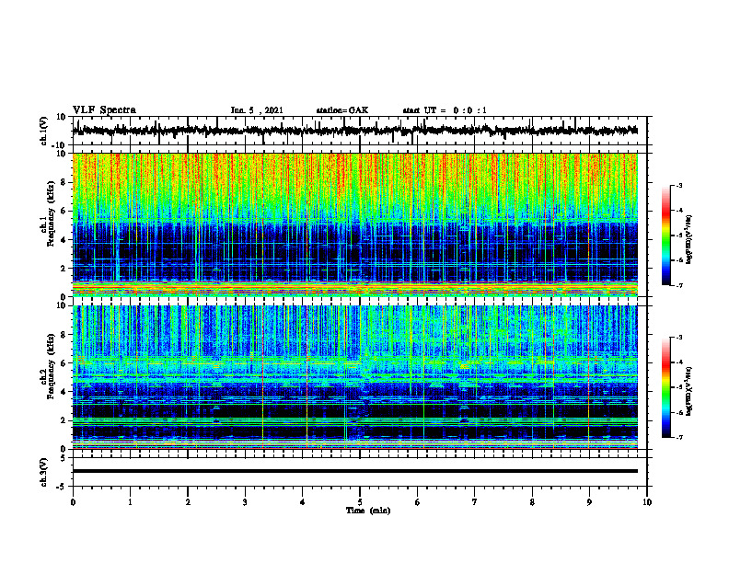Click the "Time (min)" x-axis label
Viewport: 729px width, 563px height.
[368, 511]
